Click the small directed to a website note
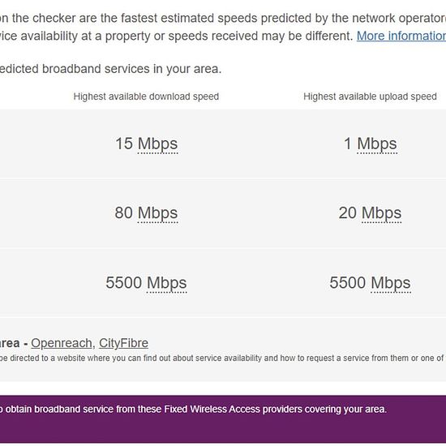The width and height of the screenshot is (446, 446). 223,358
